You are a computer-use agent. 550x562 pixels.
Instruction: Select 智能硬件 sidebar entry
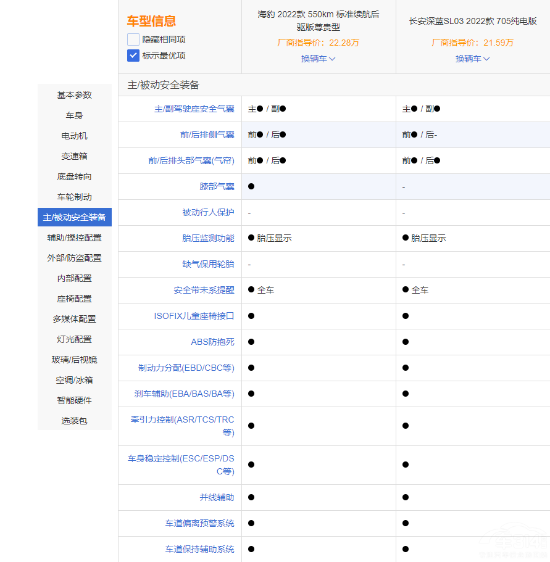click(x=75, y=400)
